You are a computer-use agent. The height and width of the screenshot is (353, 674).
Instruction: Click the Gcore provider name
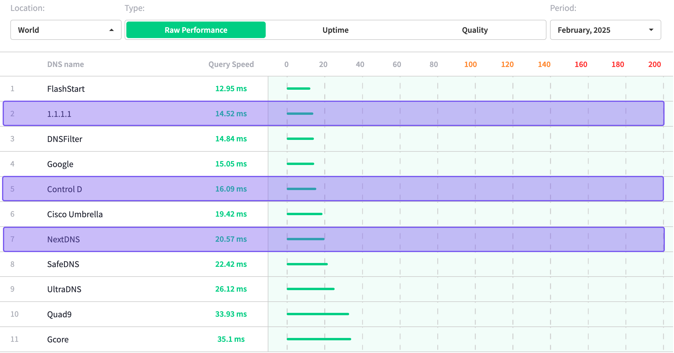58,339
